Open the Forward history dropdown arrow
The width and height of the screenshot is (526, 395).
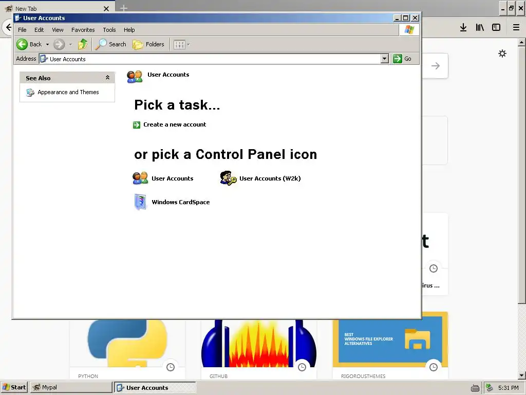click(70, 45)
